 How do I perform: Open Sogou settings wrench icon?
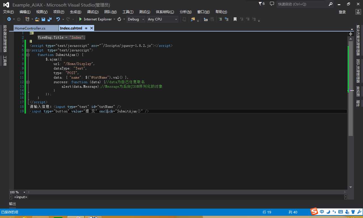click(359, 212)
